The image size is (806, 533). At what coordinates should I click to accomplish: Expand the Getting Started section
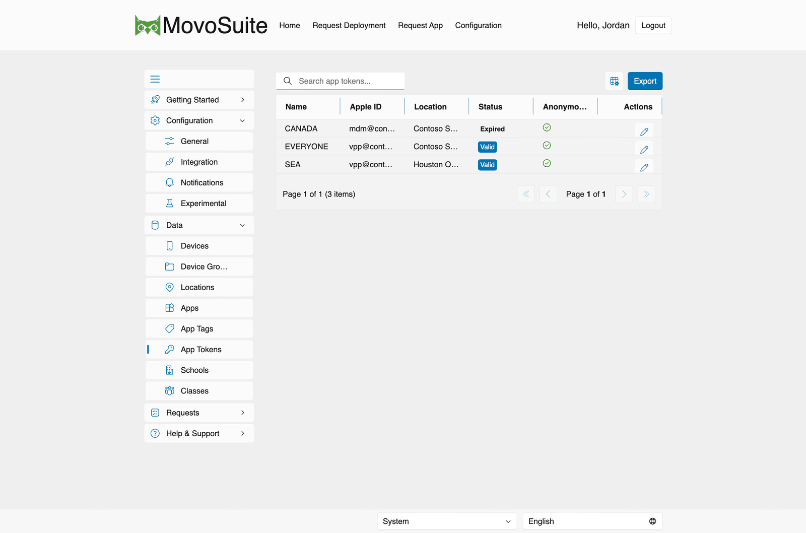click(199, 100)
